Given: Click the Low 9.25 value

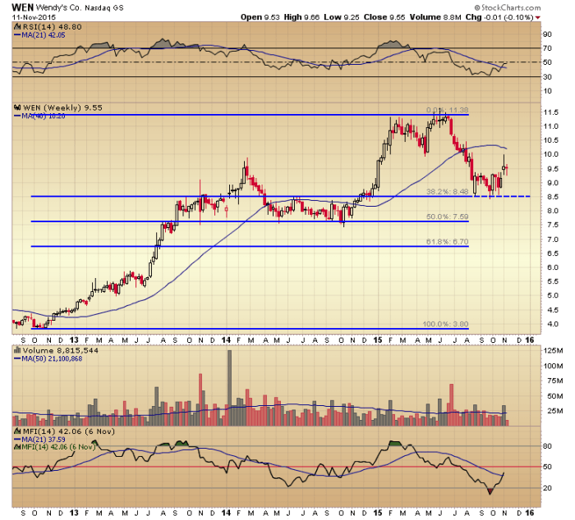Looking at the screenshot, I should [342, 17].
